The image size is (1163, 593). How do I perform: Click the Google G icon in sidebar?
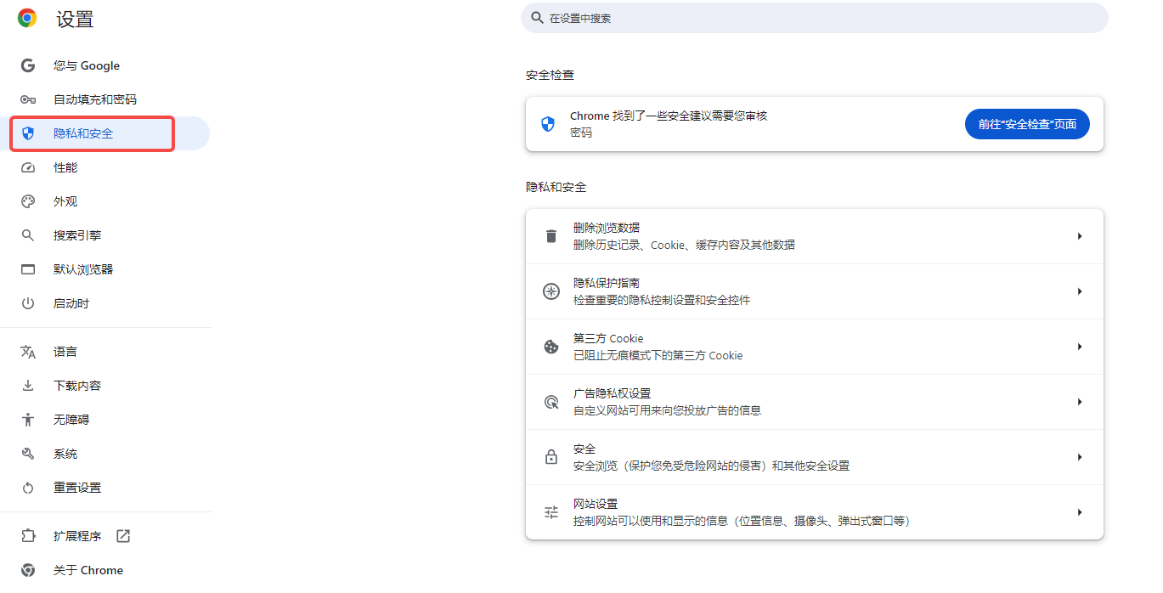(28, 65)
